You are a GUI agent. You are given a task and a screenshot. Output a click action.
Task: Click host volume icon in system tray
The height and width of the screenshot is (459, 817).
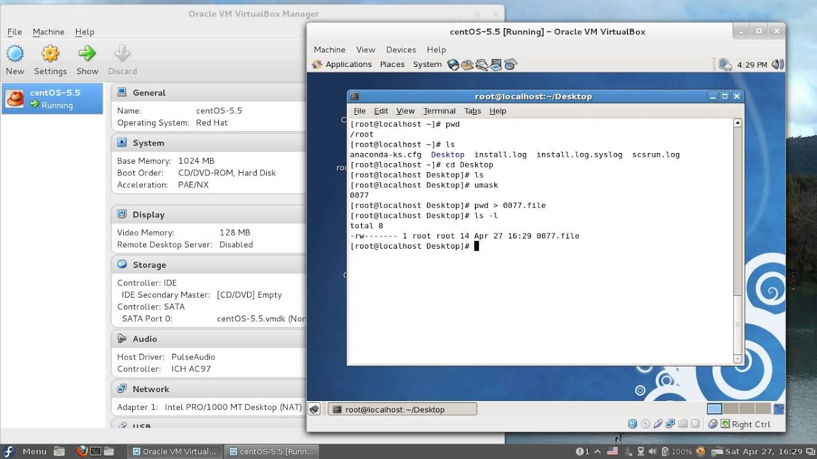pos(652,451)
